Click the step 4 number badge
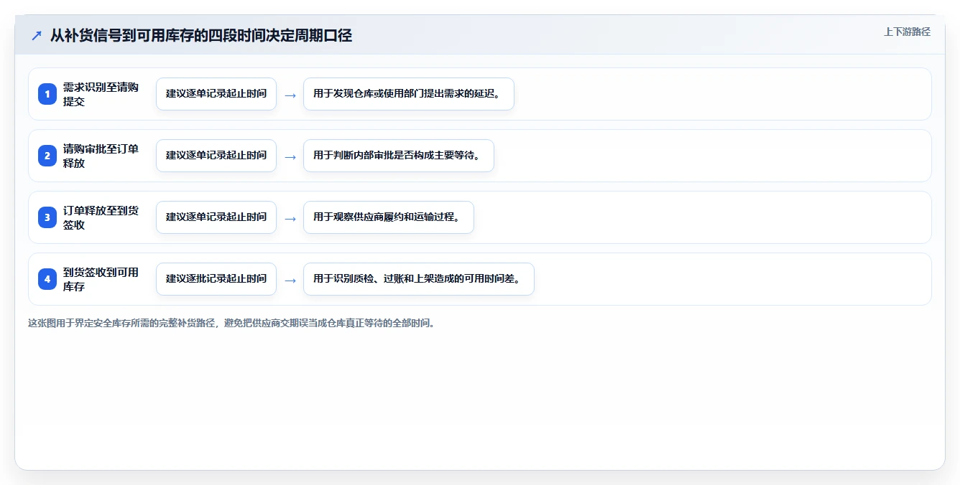 (47, 279)
